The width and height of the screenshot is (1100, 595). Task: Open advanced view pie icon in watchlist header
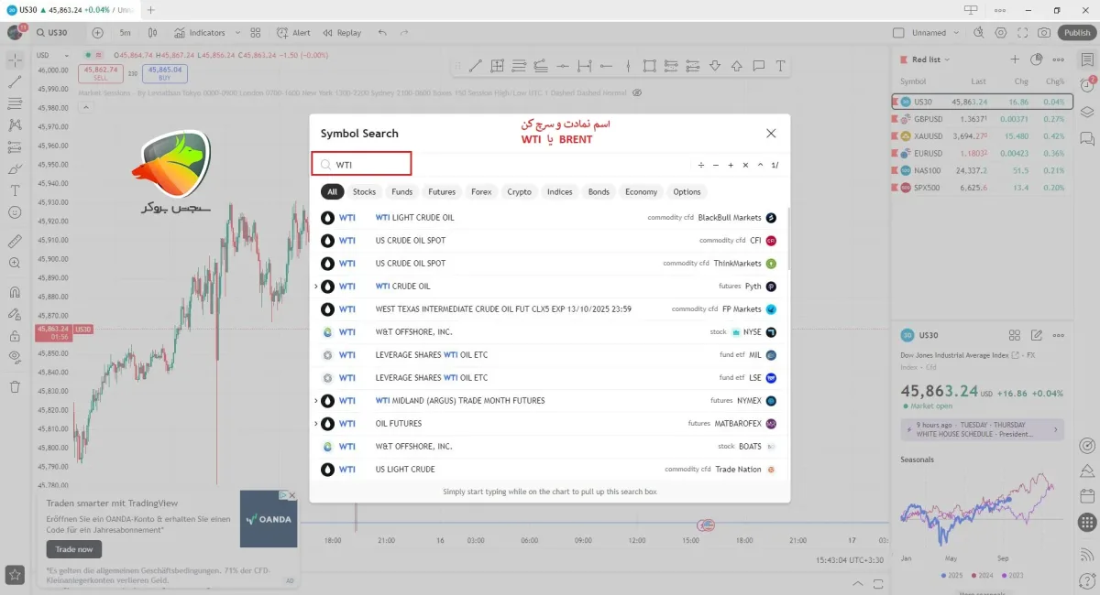click(1036, 59)
